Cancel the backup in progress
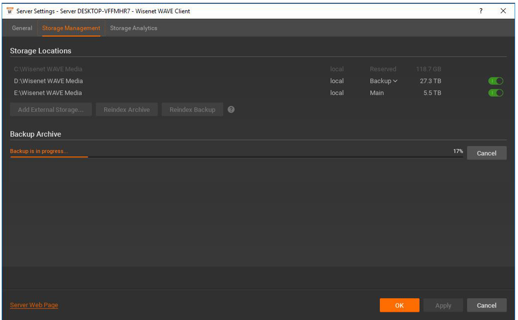The height and width of the screenshot is (320, 518). [x=486, y=153]
